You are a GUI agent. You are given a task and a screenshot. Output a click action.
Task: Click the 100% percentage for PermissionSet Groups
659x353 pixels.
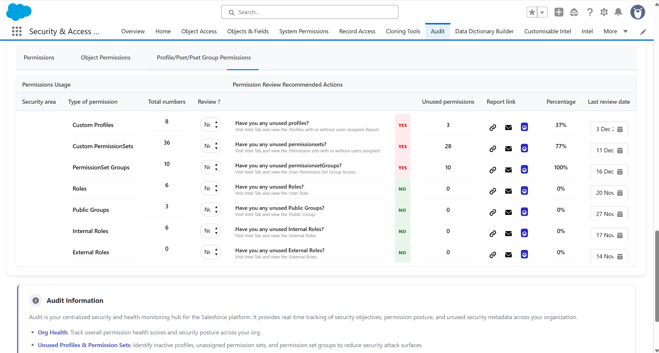[561, 167]
